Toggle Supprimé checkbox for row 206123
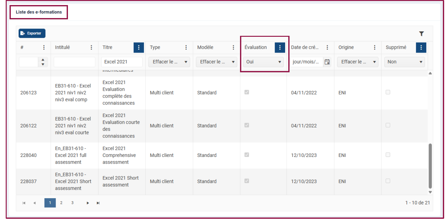The height and width of the screenshot is (221, 447). (388, 92)
